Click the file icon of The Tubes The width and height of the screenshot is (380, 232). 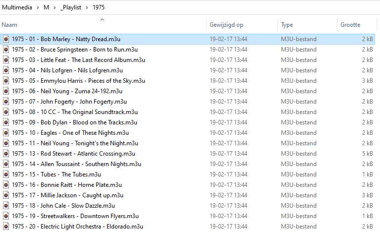pos(6,174)
